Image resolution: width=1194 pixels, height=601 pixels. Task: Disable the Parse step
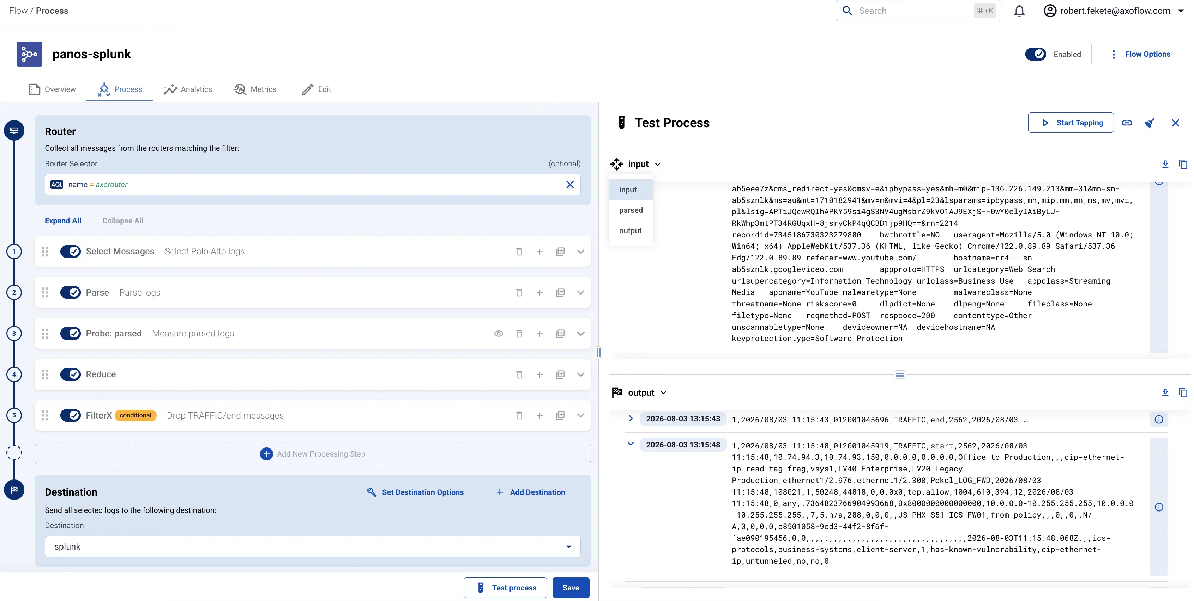71,292
